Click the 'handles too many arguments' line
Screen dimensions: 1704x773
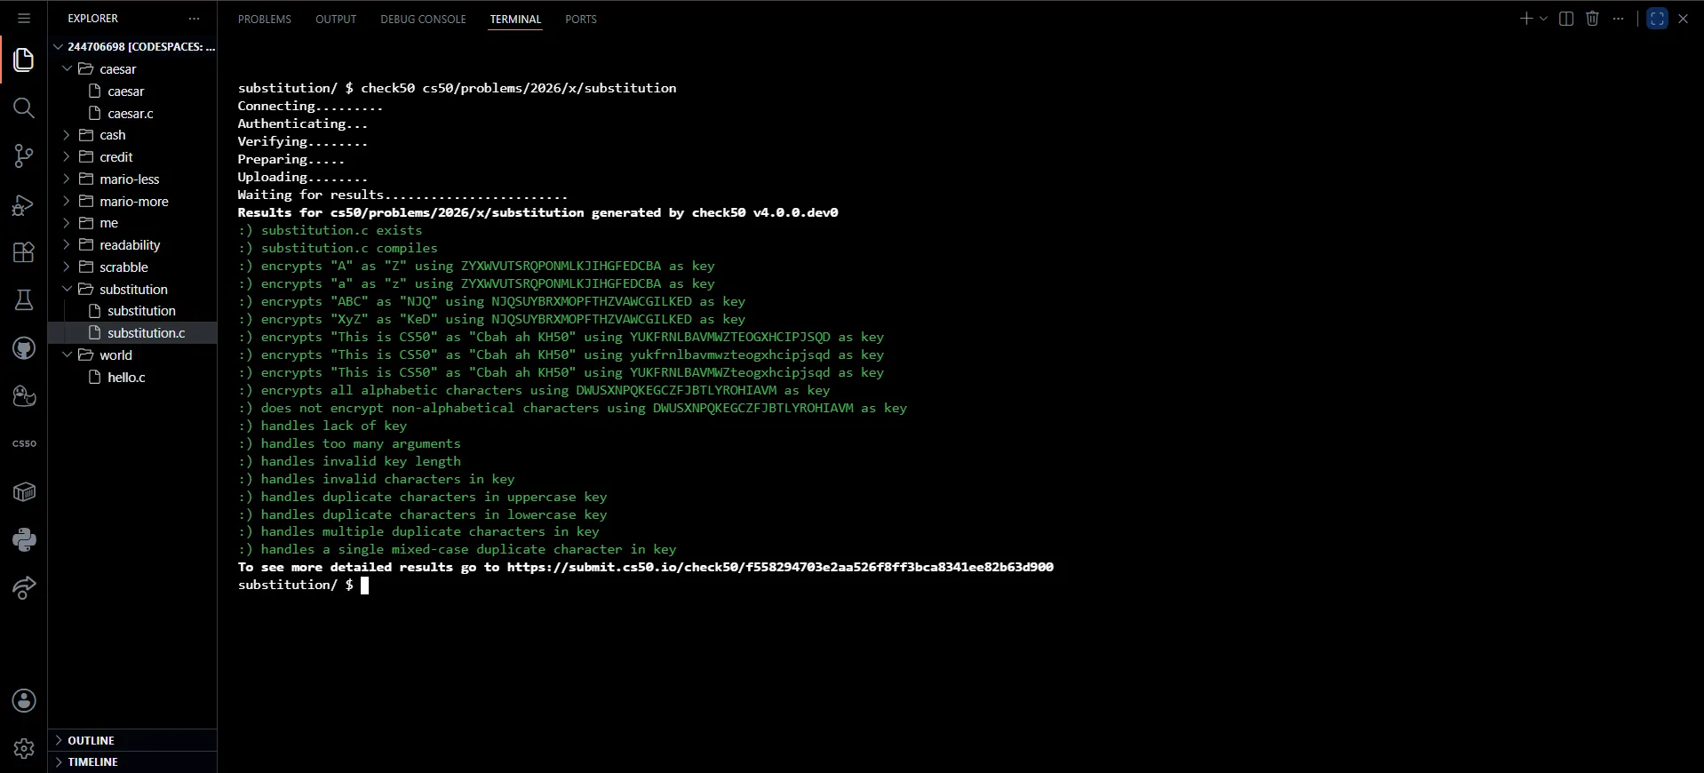pos(349,443)
